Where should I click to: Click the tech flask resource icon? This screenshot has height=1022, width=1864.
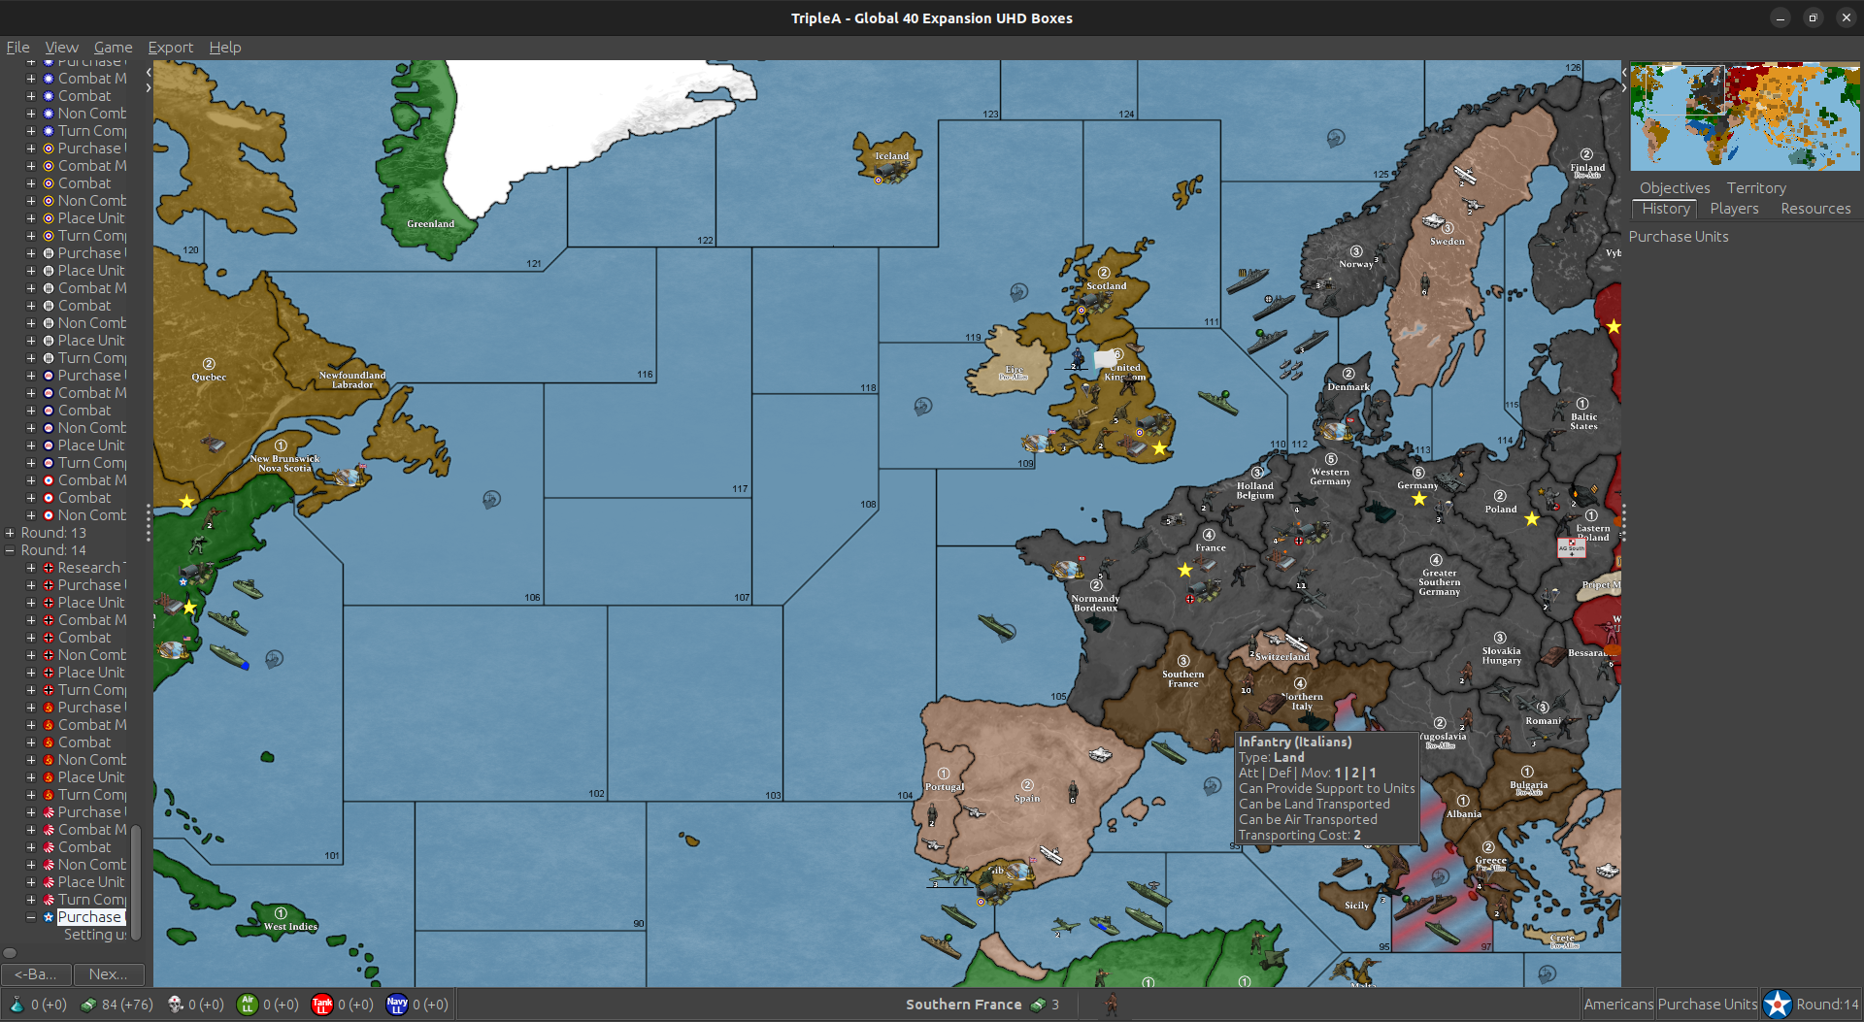tap(17, 1005)
